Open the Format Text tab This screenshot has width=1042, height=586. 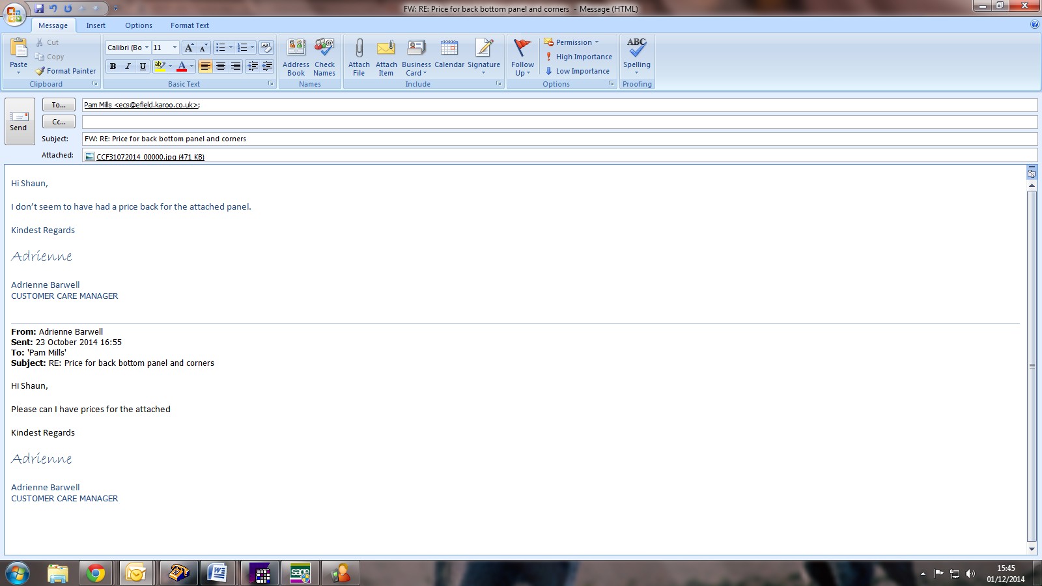pyautogui.click(x=190, y=25)
